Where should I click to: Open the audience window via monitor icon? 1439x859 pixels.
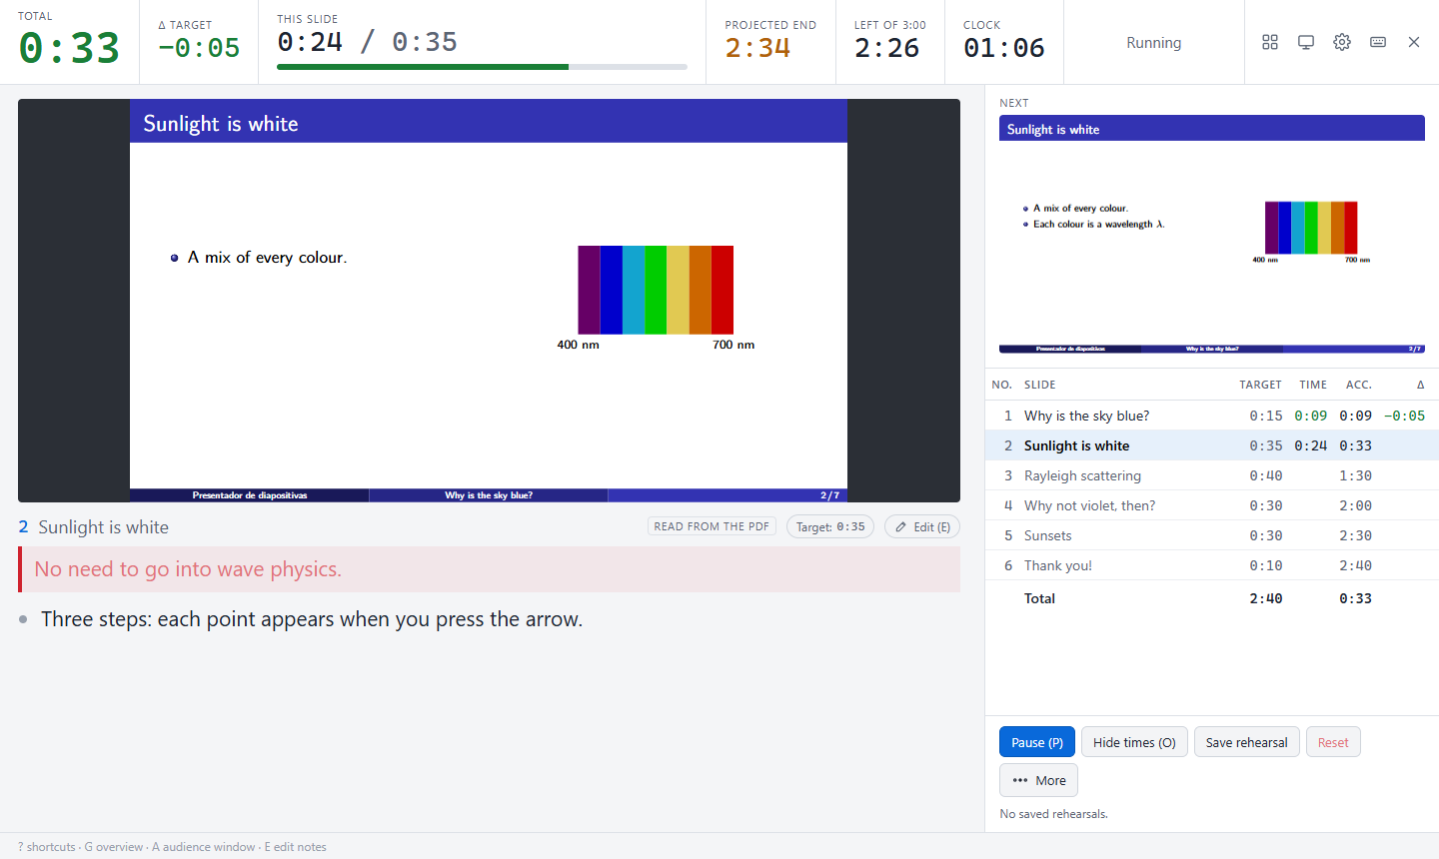coord(1306,42)
